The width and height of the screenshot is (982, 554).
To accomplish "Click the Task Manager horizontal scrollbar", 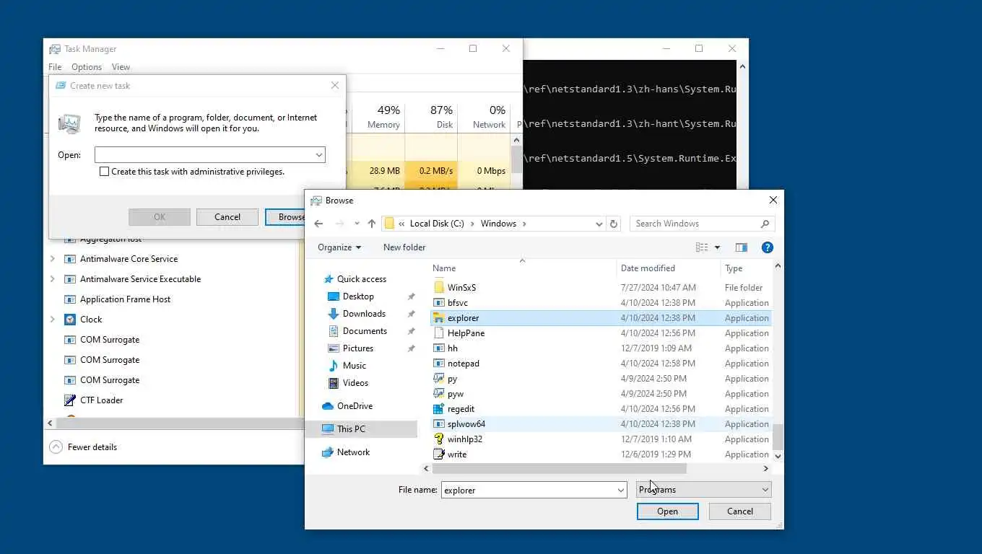I will coord(179,423).
